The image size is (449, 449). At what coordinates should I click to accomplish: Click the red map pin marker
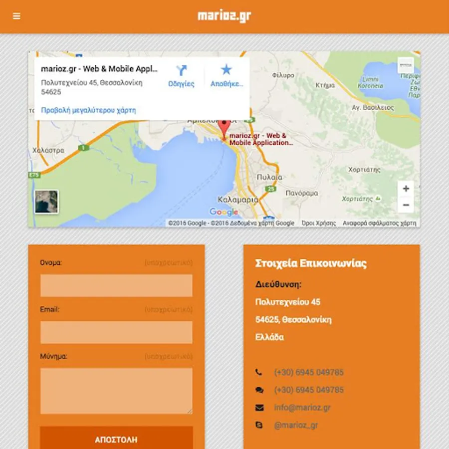pyautogui.click(x=224, y=130)
